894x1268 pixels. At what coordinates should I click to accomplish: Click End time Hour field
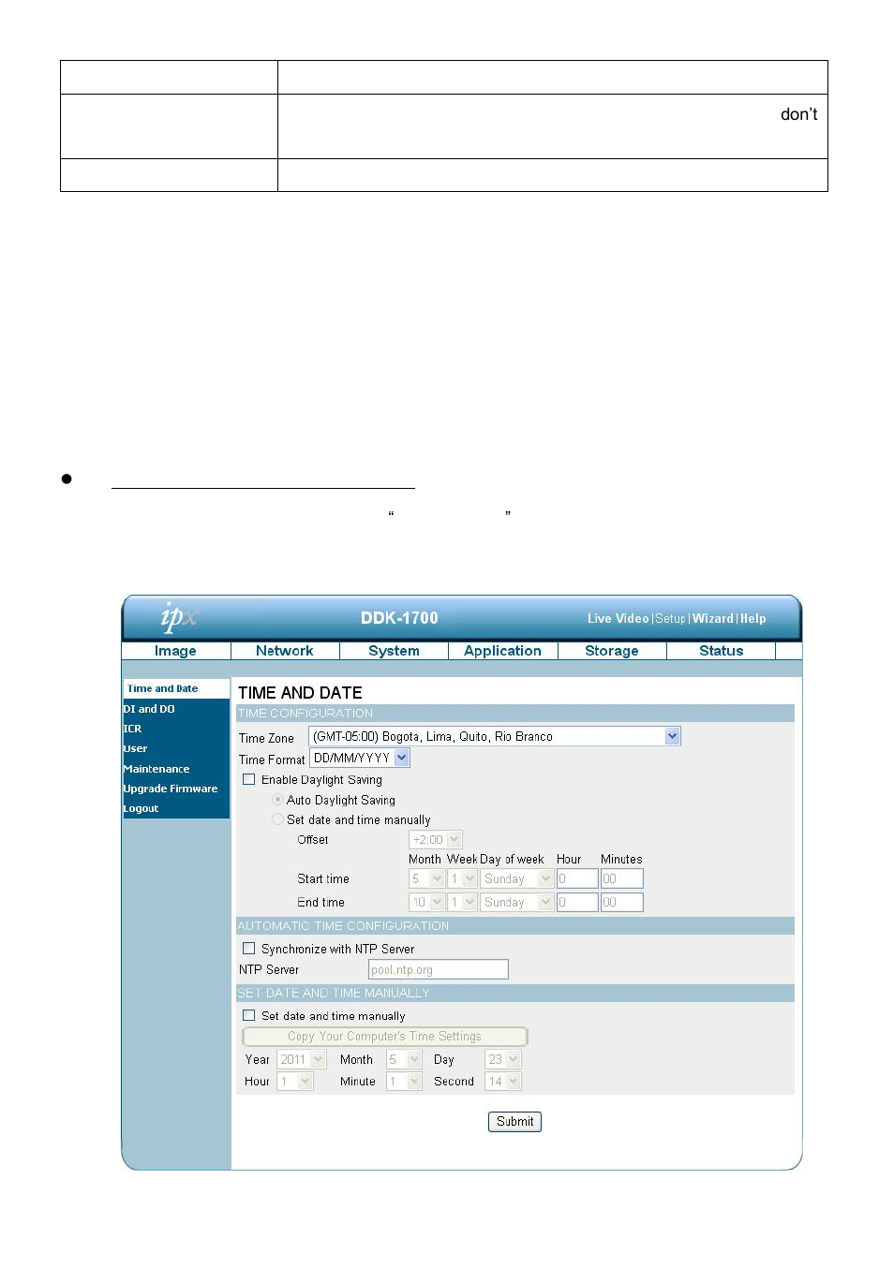pyautogui.click(x=577, y=902)
